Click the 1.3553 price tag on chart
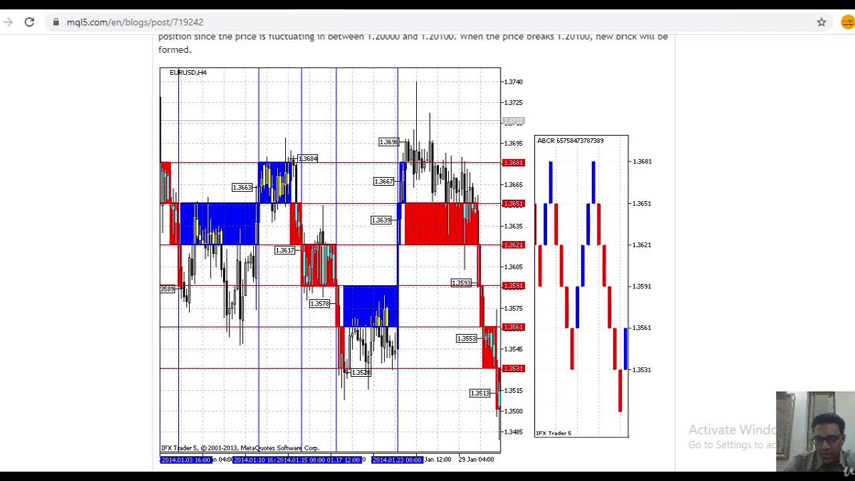The height and width of the screenshot is (481, 855). (466, 339)
